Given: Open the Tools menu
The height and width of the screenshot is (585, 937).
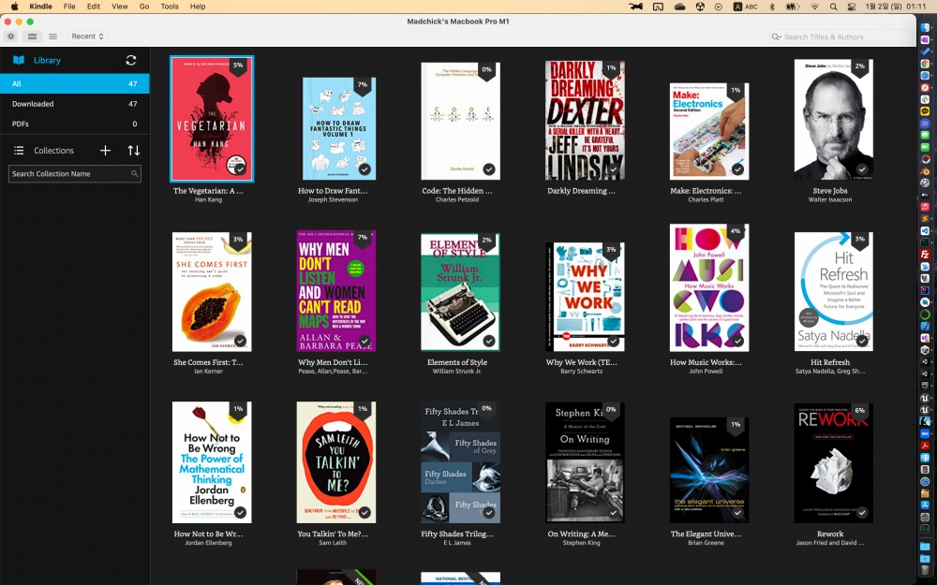Looking at the screenshot, I should (169, 7).
